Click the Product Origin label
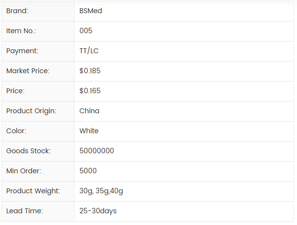This screenshot has width=297, height=225. (31, 111)
